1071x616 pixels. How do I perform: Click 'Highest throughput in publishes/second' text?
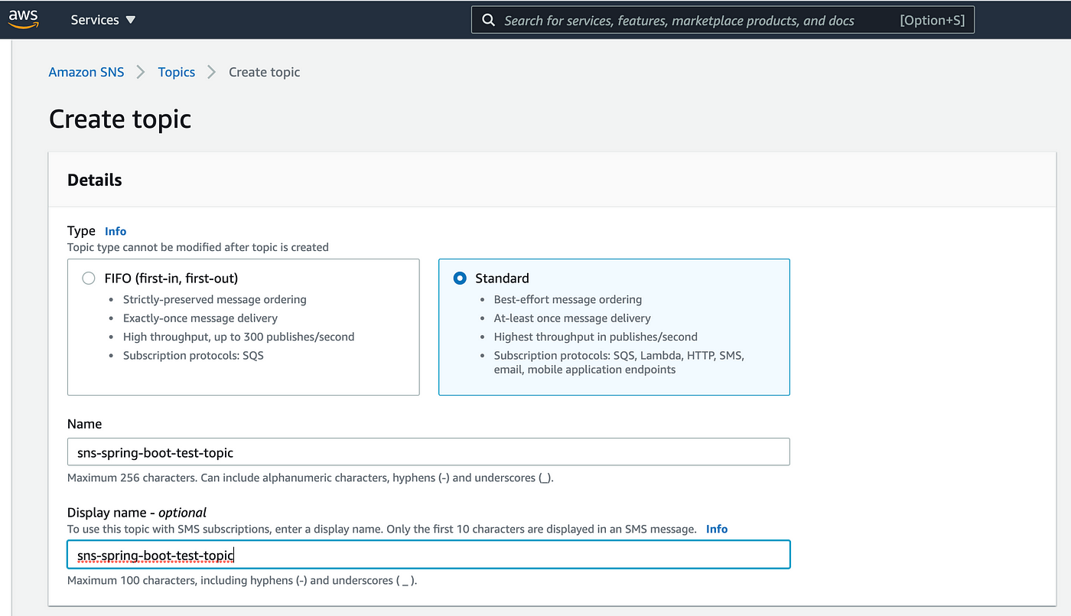pos(596,337)
